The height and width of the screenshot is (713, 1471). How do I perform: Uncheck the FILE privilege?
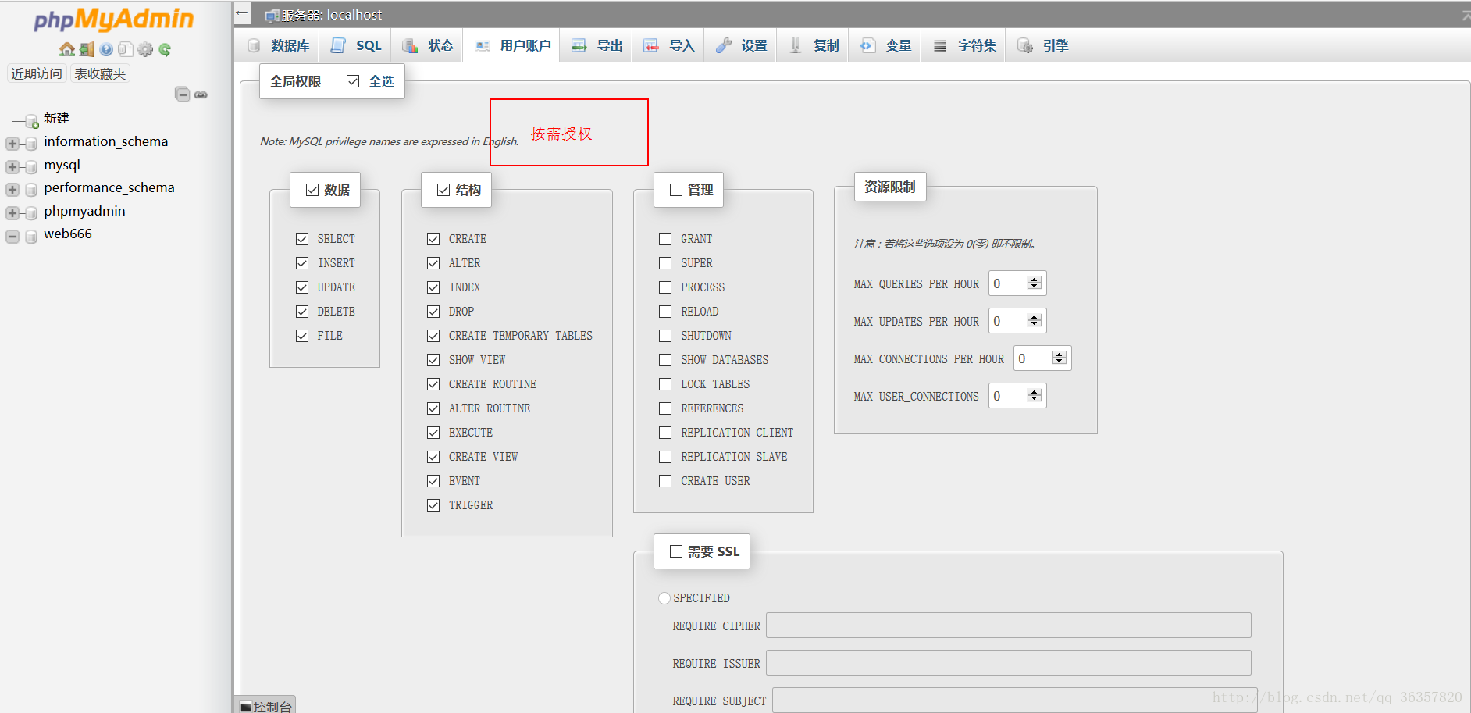point(302,336)
